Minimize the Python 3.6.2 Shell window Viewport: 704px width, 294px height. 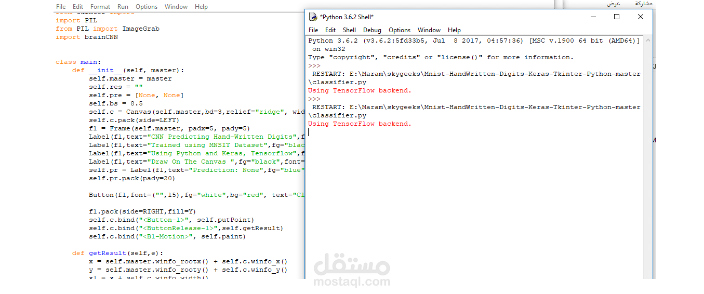593,17
